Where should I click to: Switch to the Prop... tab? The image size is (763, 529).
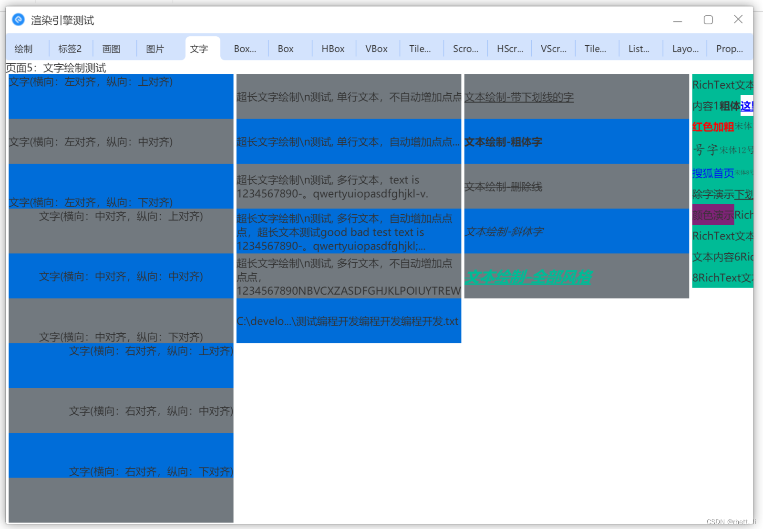pyautogui.click(x=730, y=49)
